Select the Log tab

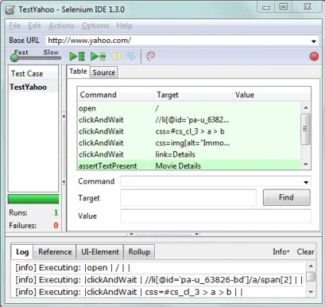tap(22, 252)
